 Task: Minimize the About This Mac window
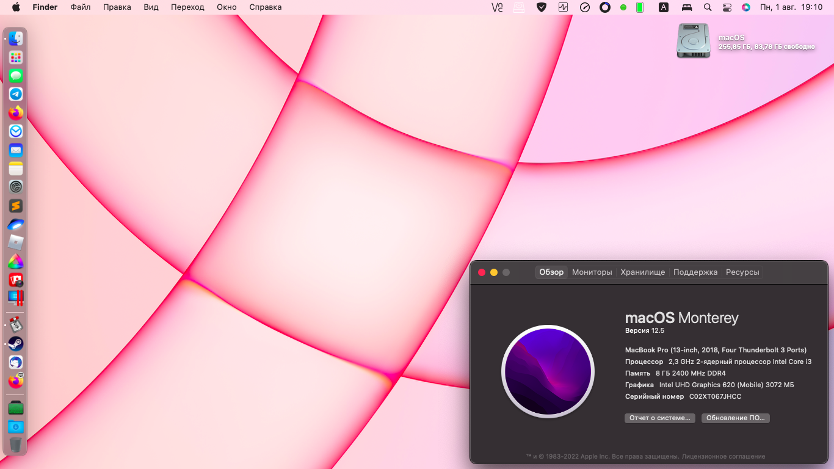494,272
